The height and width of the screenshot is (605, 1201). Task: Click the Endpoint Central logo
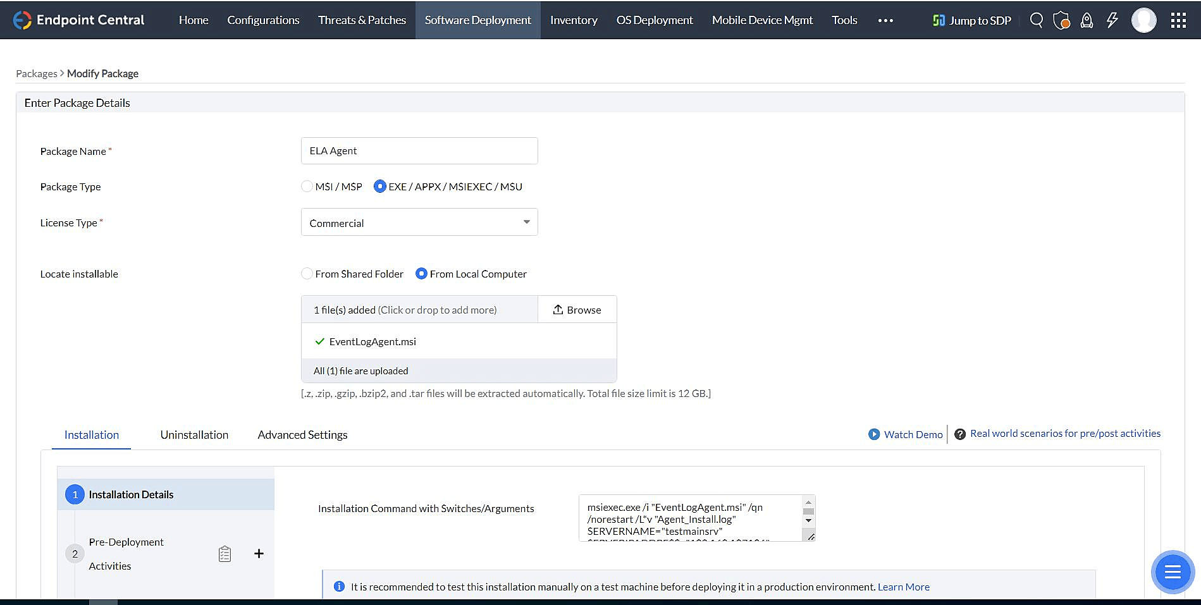pos(79,20)
